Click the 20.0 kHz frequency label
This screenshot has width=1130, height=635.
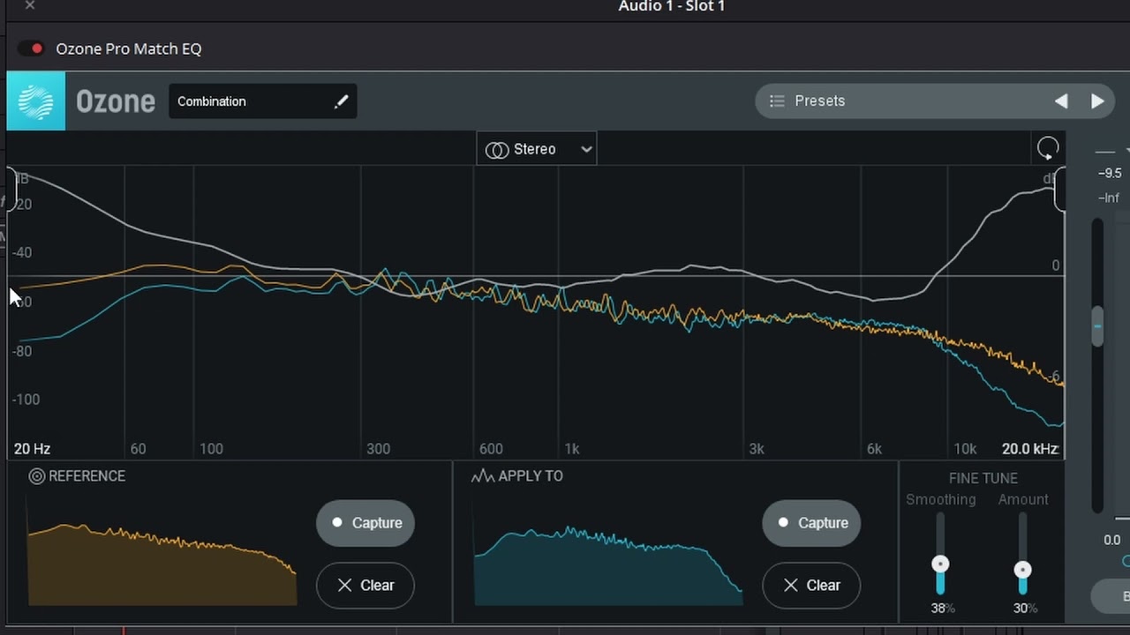click(x=1029, y=449)
